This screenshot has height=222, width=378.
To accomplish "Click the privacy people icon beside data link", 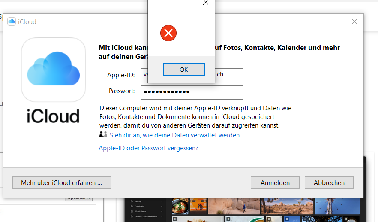I will (x=103, y=134).
